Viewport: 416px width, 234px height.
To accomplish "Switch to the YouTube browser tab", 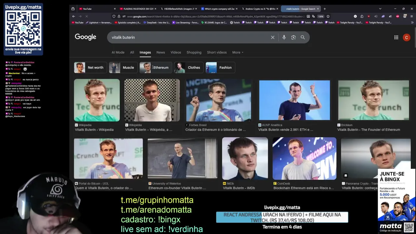I will 97,9.
